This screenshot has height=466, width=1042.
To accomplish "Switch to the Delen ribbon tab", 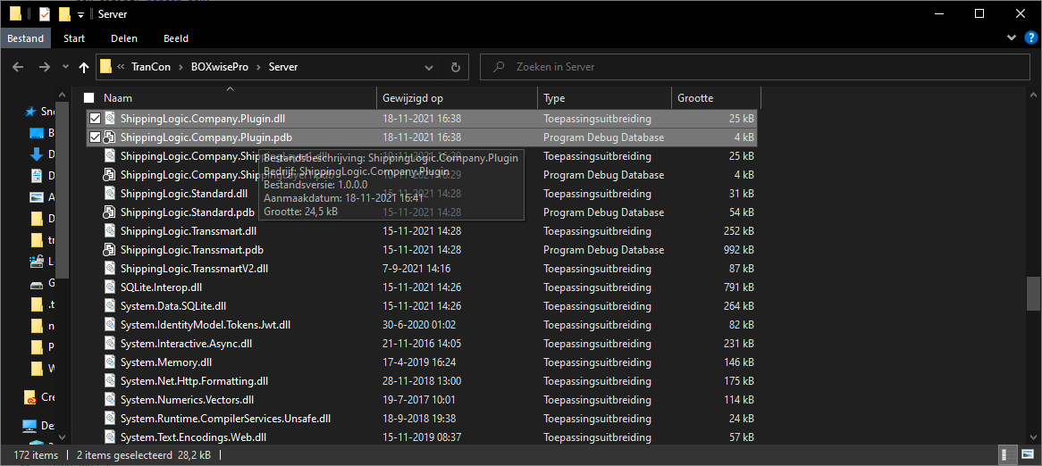I will (x=124, y=38).
